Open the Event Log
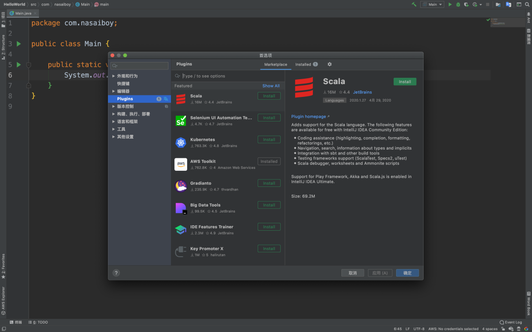The image size is (532, 332). [511, 322]
